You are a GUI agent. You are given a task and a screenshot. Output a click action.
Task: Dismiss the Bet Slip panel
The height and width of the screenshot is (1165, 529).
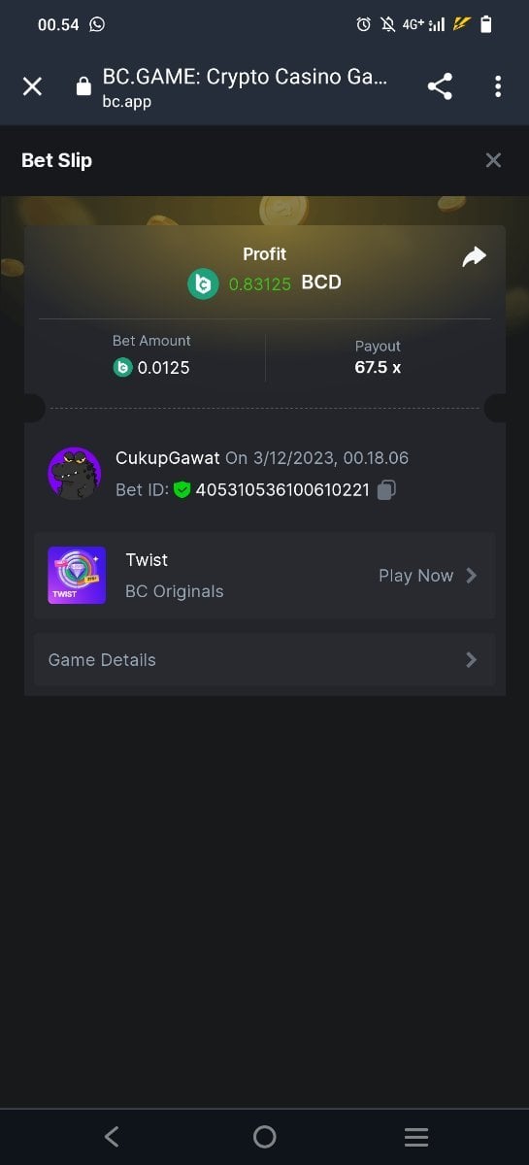click(x=493, y=160)
